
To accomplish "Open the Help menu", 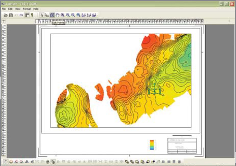I will pos(36,9).
